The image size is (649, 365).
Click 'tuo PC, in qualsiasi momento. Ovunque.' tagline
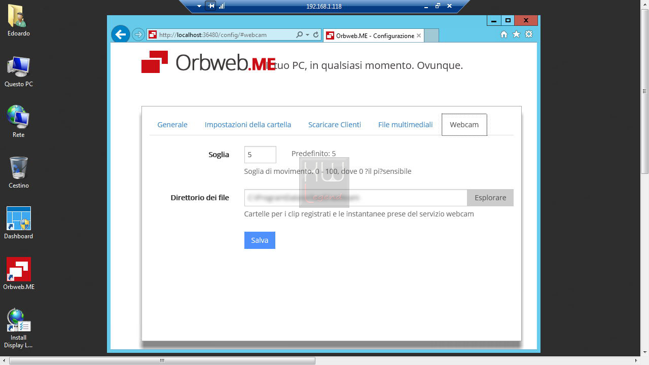(369, 65)
